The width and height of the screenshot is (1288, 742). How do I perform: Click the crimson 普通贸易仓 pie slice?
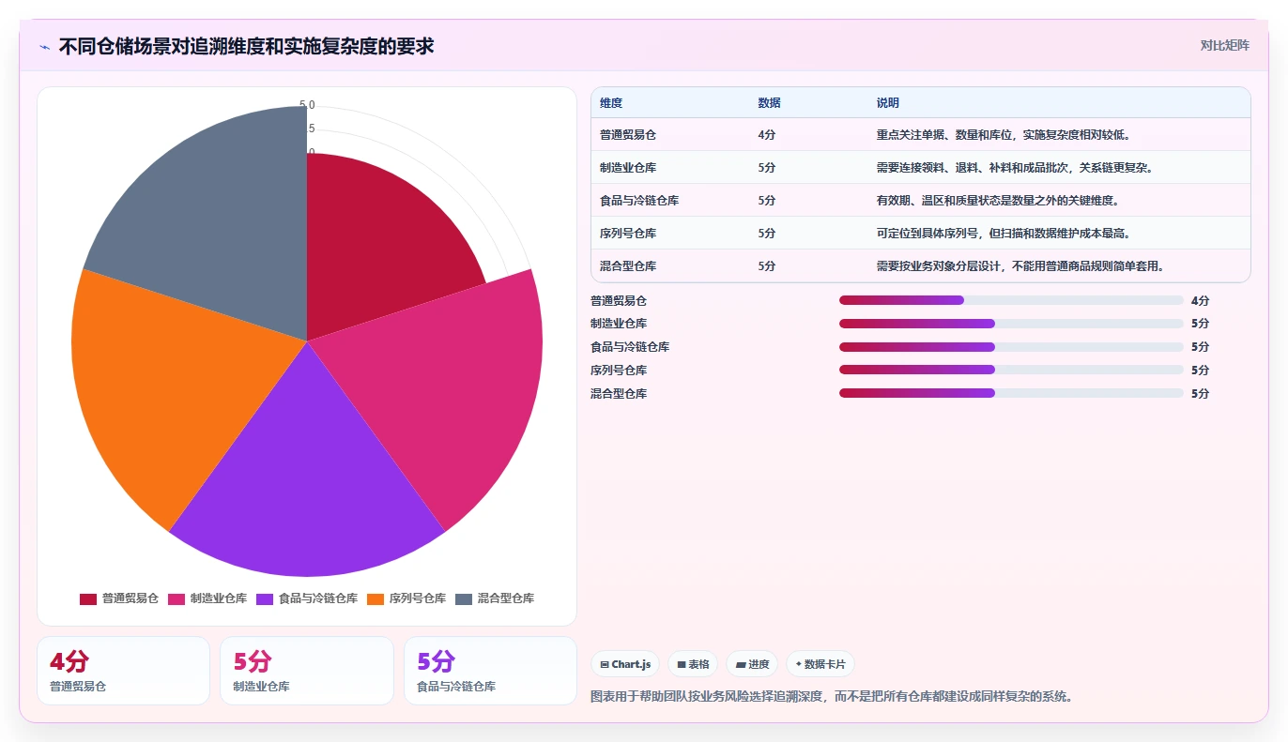tap(376, 244)
